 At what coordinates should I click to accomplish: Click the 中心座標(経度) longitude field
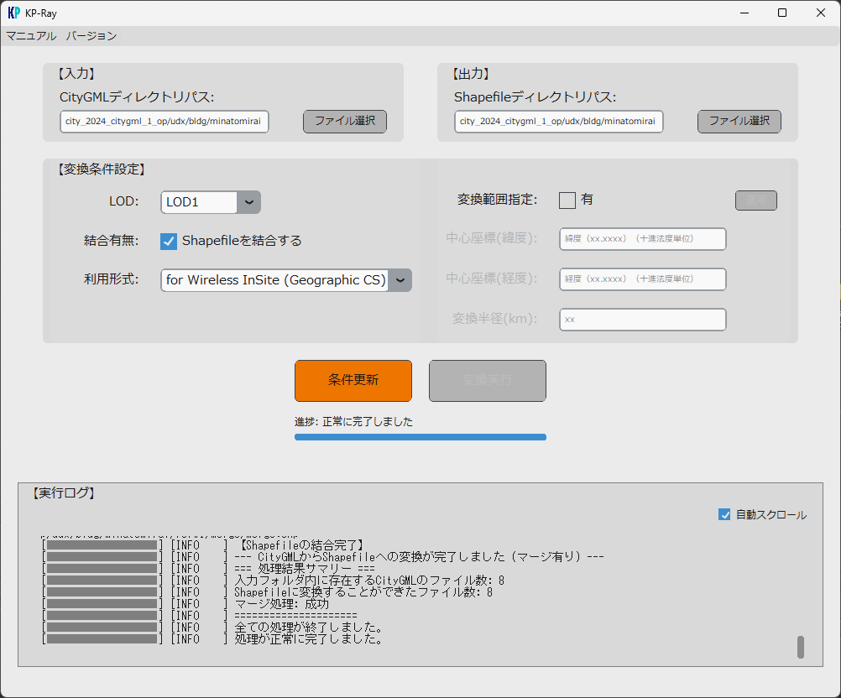[x=642, y=279]
